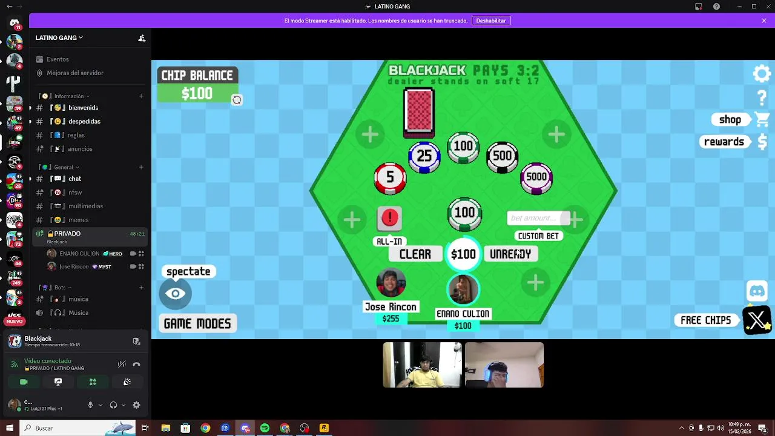This screenshot has width=775, height=436.
Task: Add channel to Información category
Action: (x=141, y=96)
